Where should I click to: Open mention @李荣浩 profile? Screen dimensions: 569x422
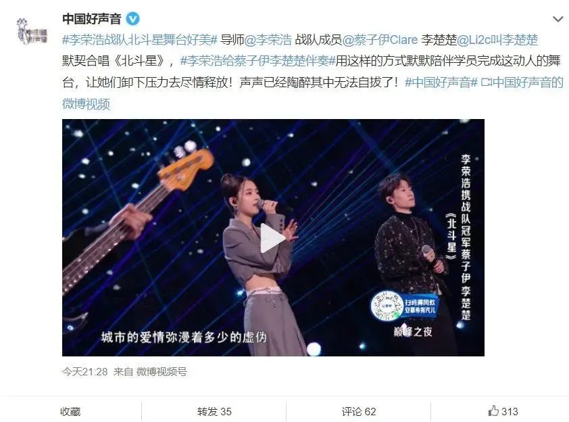[268, 40]
